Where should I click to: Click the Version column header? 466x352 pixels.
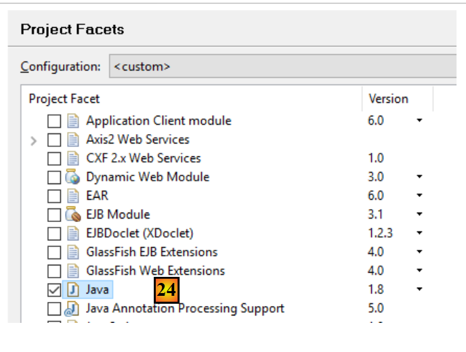click(x=388, y=99)
